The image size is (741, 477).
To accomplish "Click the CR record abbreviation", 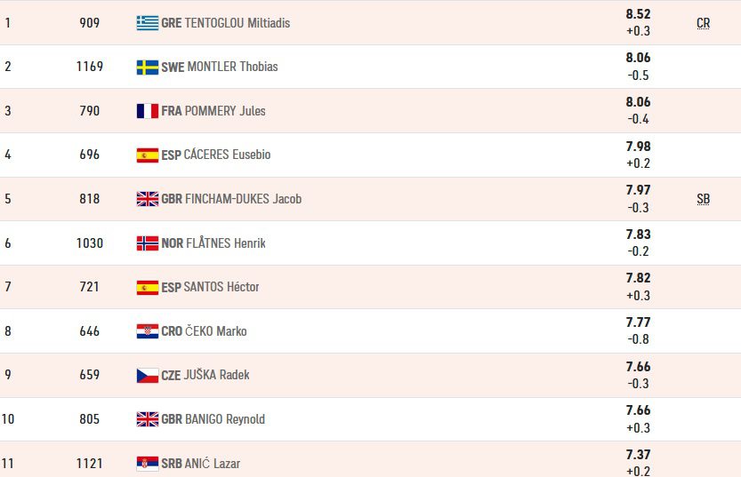I will coord(703,23).
